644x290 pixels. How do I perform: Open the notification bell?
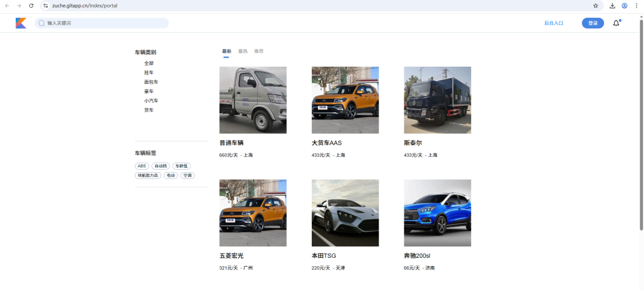pyautogui.click(x=616, y=23)
